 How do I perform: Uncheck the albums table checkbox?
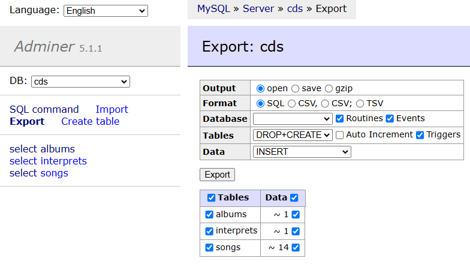tap(209, 215)
